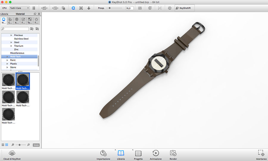Screen dimensions: 268x161
Task: Click the import folder icon beside search
Action: 37,29
